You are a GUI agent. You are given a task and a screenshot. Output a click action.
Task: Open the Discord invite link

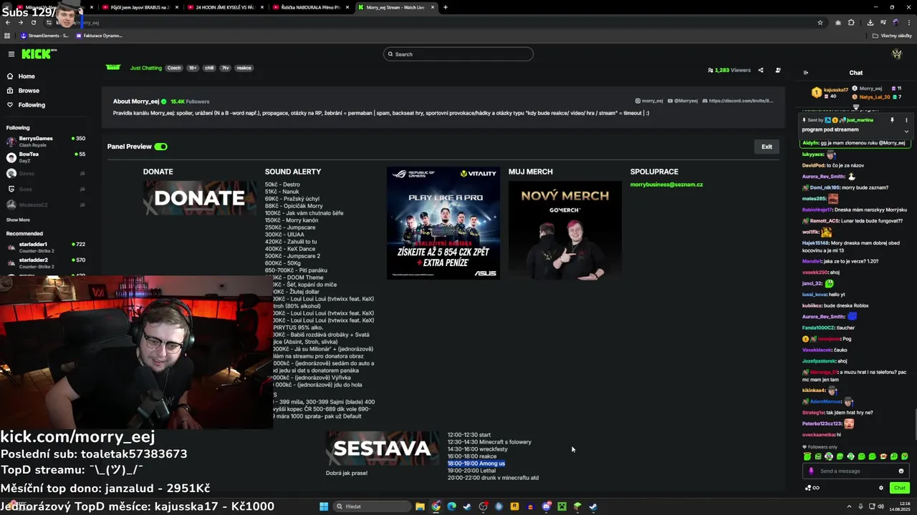pyautogui.click(x=738, y=101)
